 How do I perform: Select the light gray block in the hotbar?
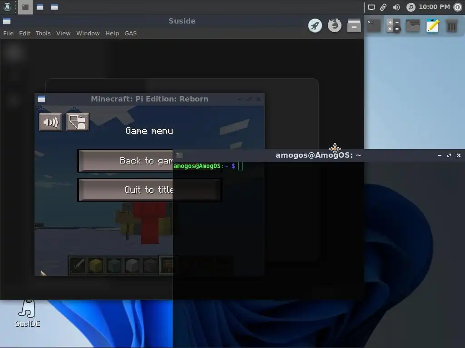click(132, 265)
